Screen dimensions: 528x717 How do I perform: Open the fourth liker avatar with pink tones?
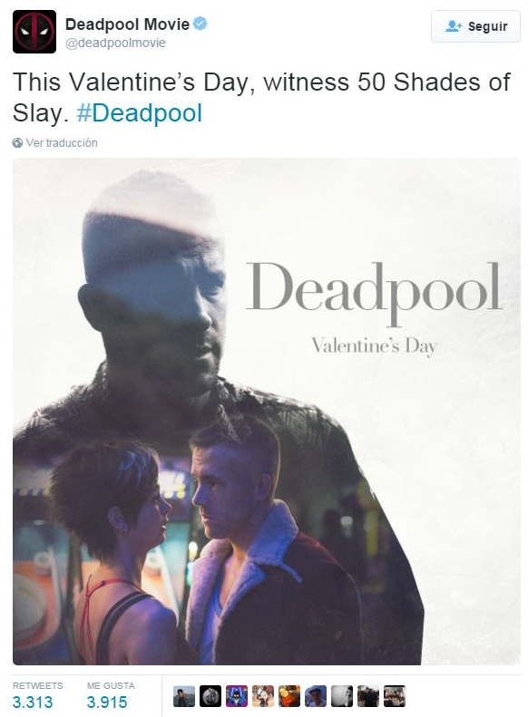262,696
